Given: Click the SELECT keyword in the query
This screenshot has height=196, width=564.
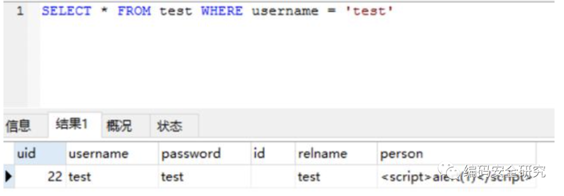Looking at the screenshot, I should click(66, 11).
